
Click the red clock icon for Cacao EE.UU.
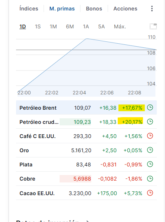(x=150, y=193)
